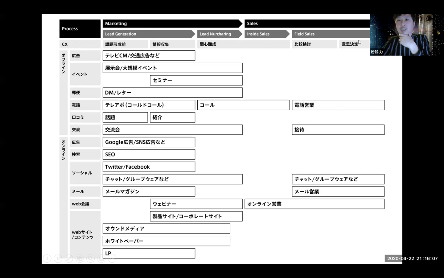Viewport: 444px width, 278px height.
Task: Select the セミナー box
Action: (x=196, y=80)
